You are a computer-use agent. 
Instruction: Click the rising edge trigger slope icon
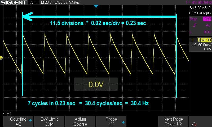click(x=195, y=25)
